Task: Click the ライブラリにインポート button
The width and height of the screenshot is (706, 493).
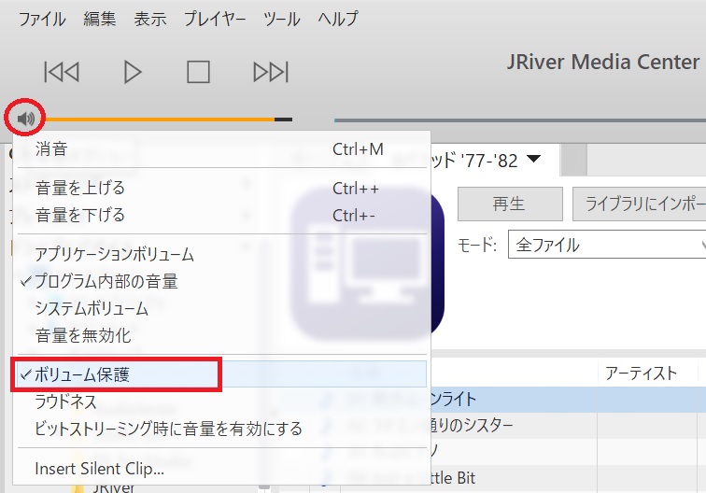Action: click(x=640, y=204)
